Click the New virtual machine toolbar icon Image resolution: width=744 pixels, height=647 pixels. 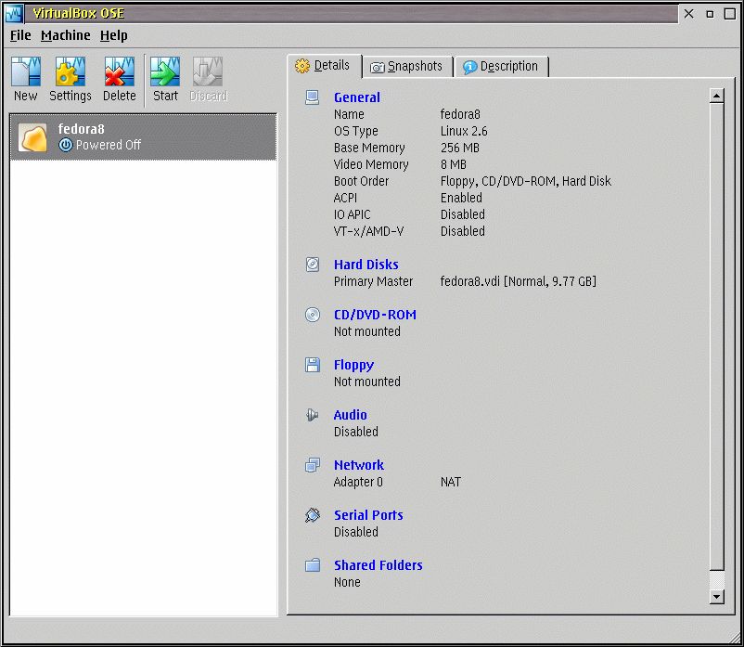[26, 71]
